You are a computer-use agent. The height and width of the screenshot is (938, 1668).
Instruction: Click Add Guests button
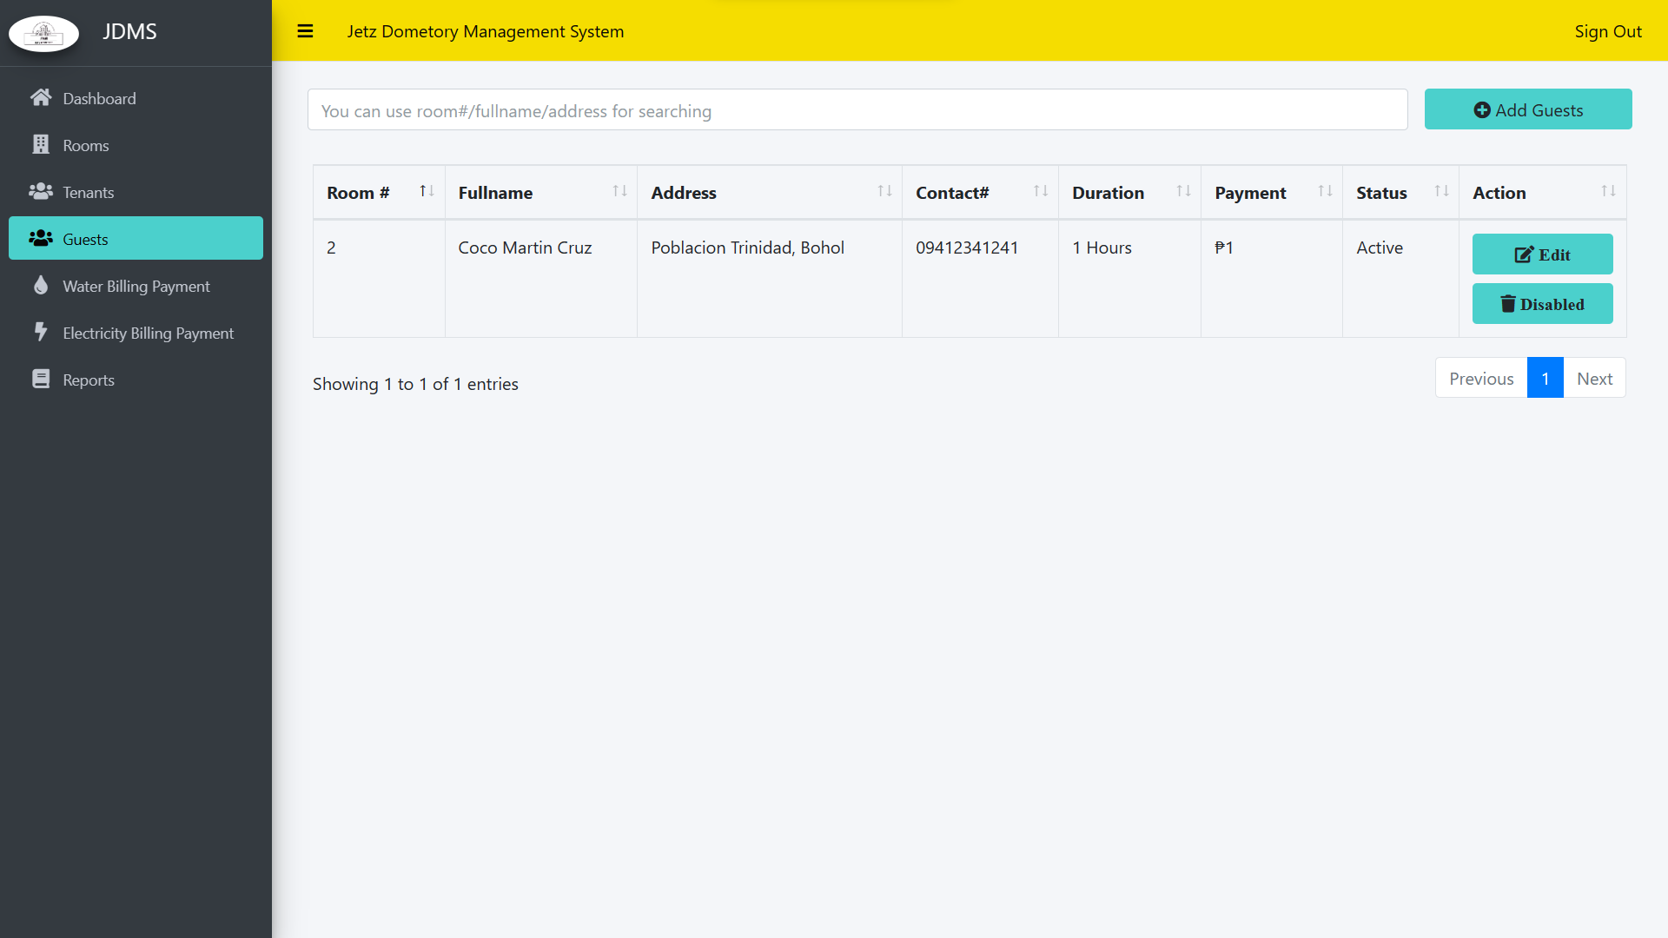click(1528, 109)
